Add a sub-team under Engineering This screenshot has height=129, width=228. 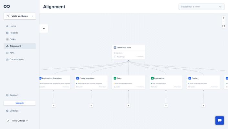[166, 105]
